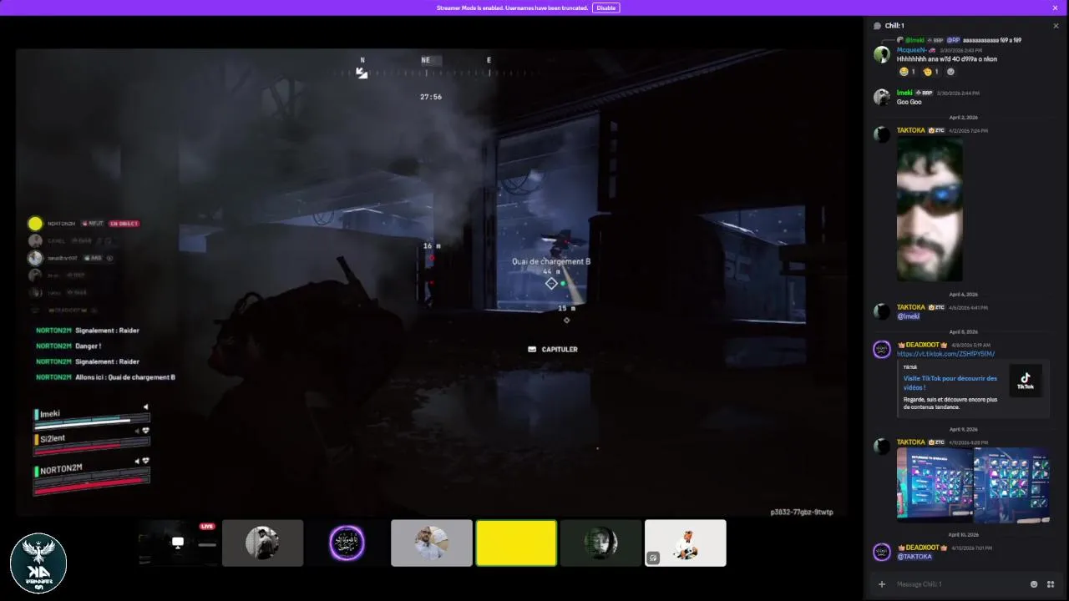This screenshot has height=601, width=1069.
Task: Open the emoji picker in message box
Action: click(x=1034, y=584)
